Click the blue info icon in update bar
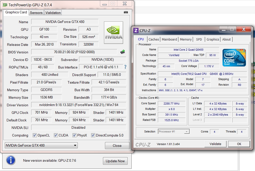Viewport: 255px width, 171px height. pos(11,160)
